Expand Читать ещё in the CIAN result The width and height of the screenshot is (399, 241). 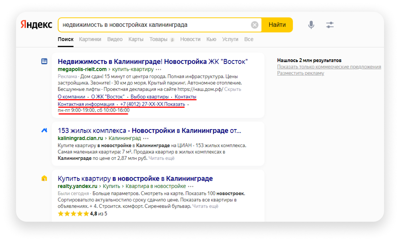click(161, 159)
